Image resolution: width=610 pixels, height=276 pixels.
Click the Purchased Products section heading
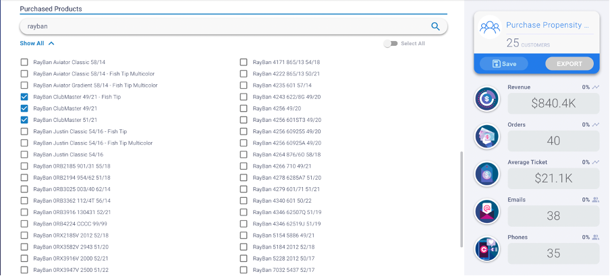pyautogui.click(x=51, y=9)
